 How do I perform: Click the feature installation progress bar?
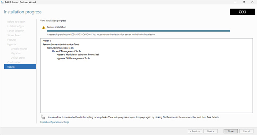(138, 31)
